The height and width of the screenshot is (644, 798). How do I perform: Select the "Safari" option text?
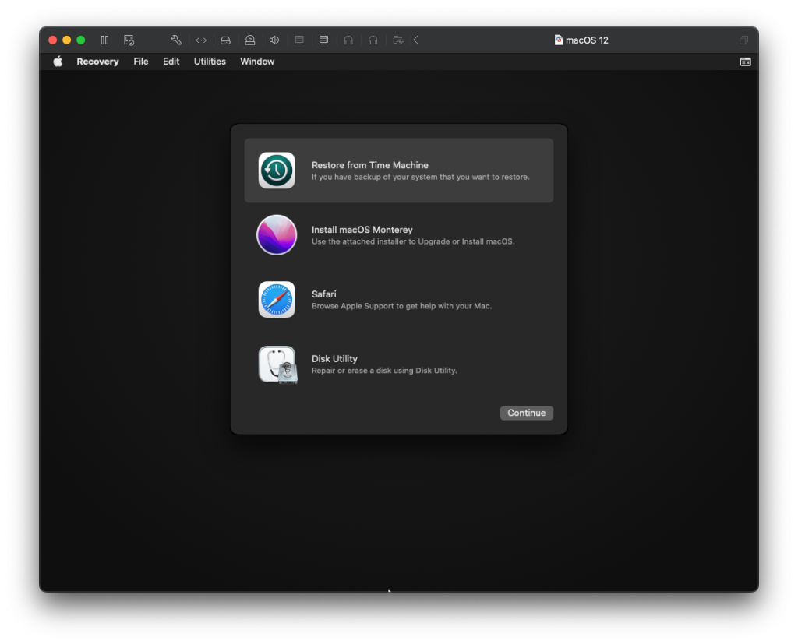(x=323, y=294)
